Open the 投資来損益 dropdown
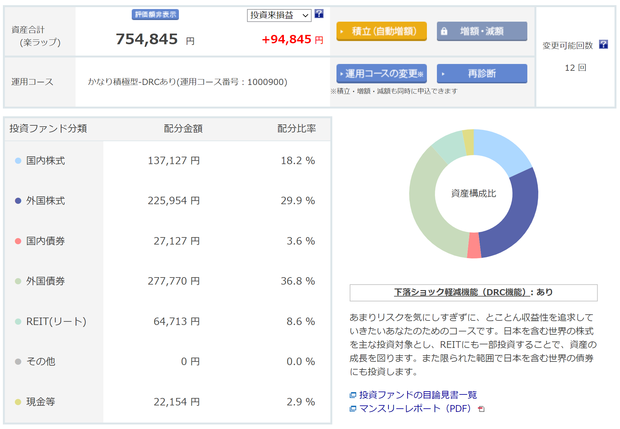 tap(279, 15)
